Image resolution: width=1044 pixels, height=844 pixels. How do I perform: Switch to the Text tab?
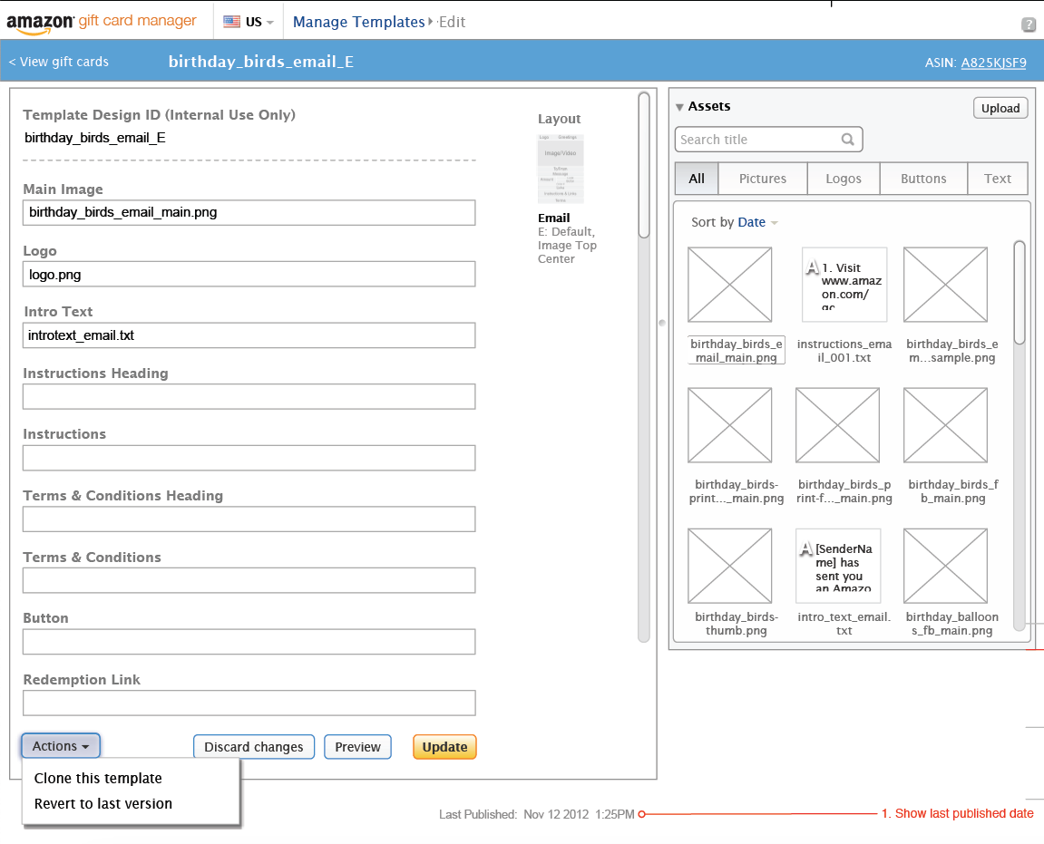click(x=998, y=179)
